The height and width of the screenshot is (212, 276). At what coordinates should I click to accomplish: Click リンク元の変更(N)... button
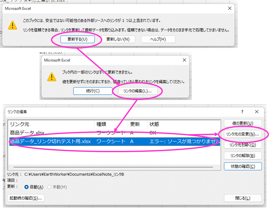(x=243, y=134)
